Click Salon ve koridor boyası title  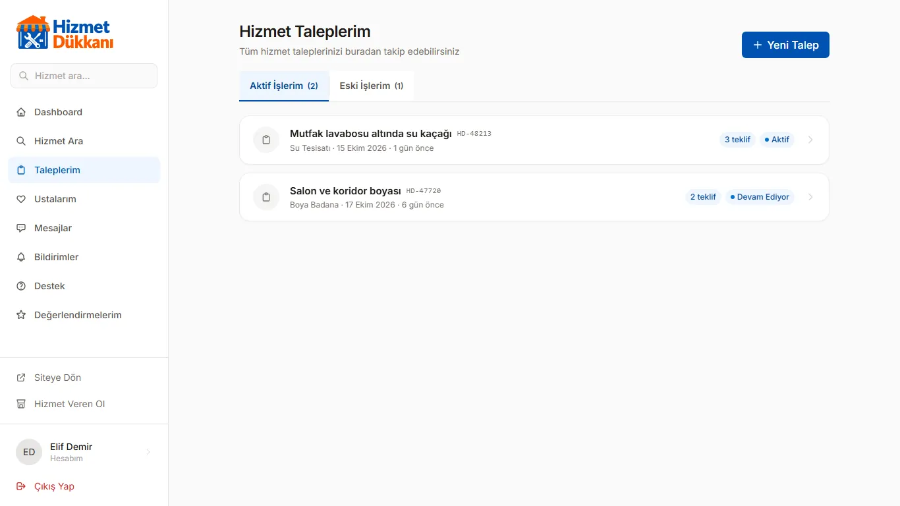[x=345, y=191]
